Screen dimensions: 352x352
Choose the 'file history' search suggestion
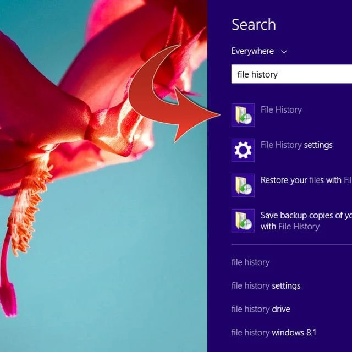[x=251, y=262]
